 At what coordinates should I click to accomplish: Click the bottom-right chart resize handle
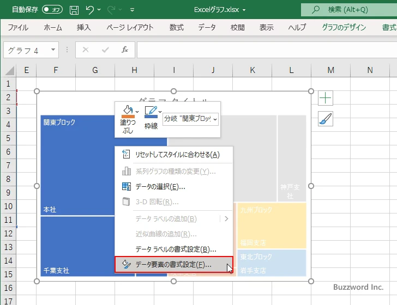click(x=311, y=281)
